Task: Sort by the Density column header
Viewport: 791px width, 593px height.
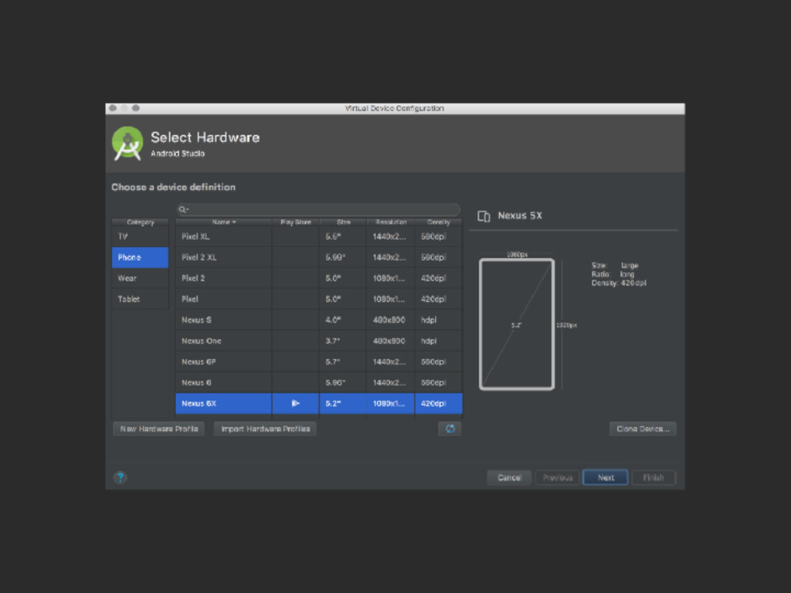Action: 439,222
